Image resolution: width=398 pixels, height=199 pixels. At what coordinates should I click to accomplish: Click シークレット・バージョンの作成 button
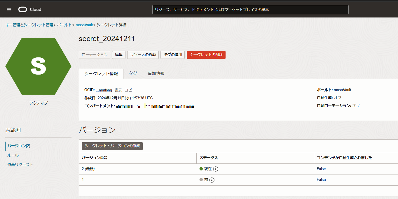point(112,146)
